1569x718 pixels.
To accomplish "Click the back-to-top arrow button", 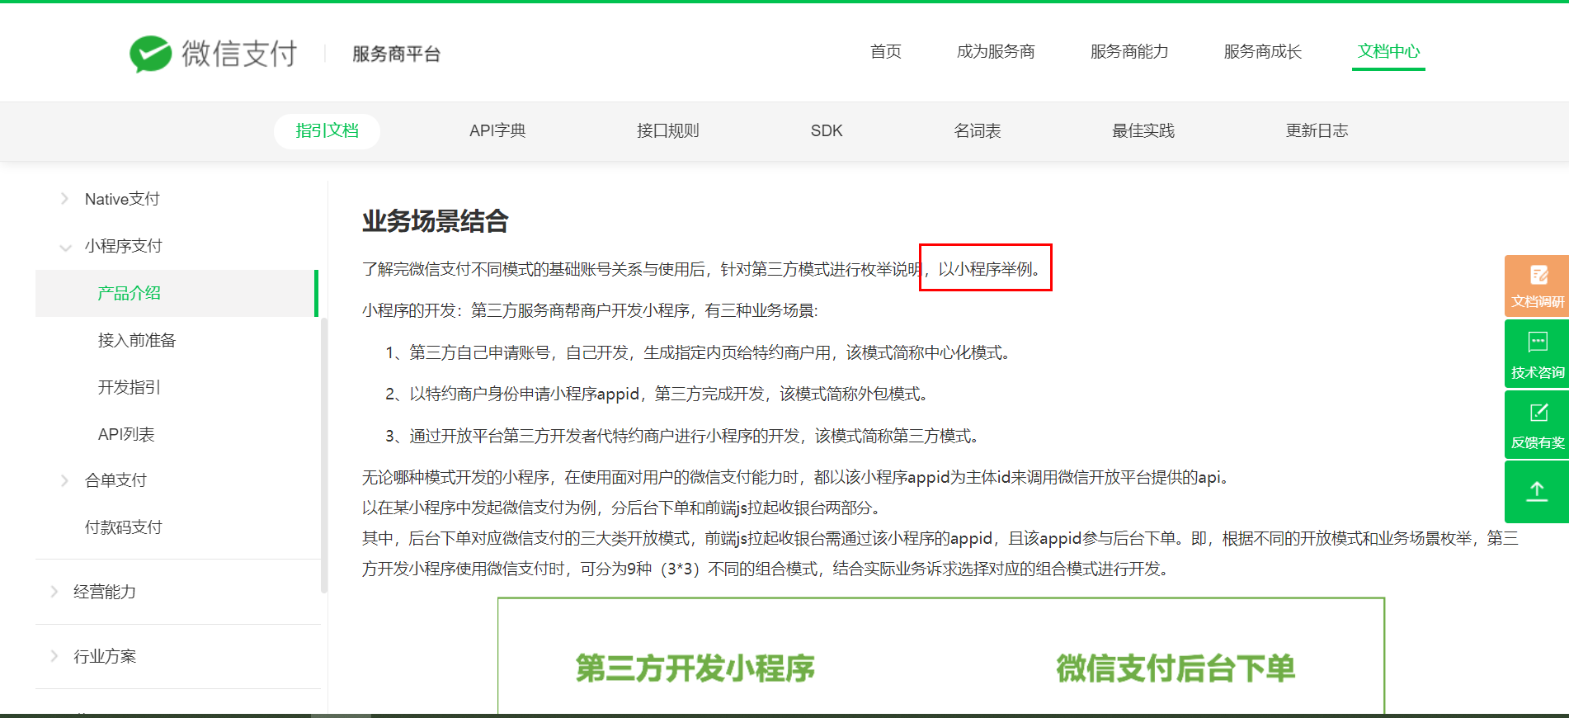I will pos(1537,492).
